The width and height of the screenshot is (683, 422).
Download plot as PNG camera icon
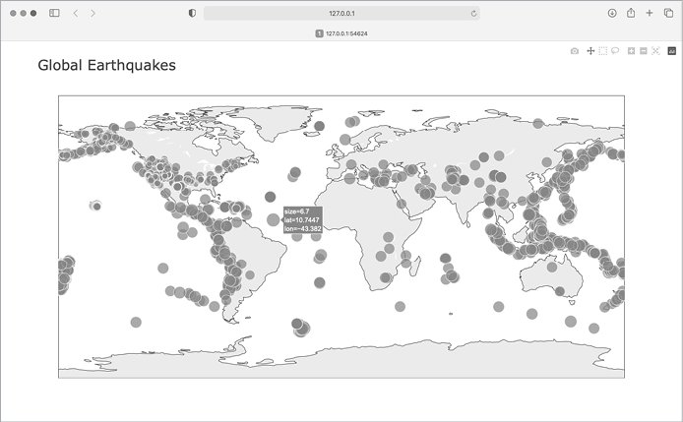[x=575, y=50]
